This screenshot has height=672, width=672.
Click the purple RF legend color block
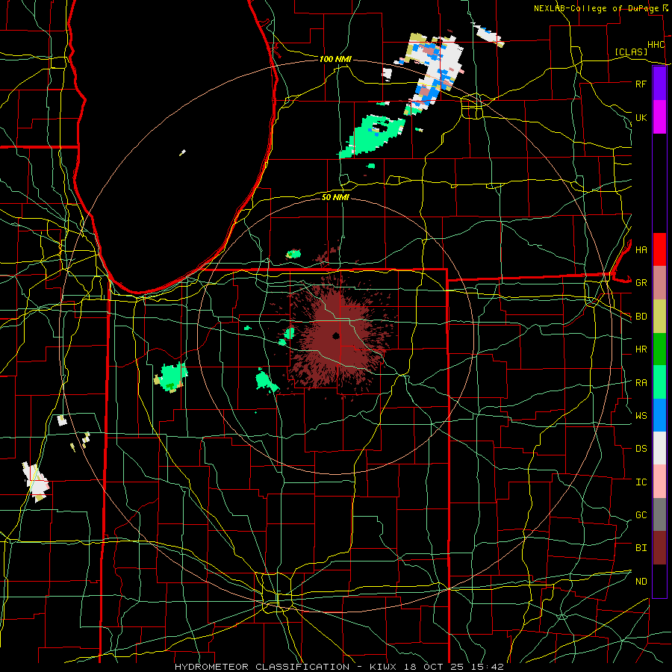[x=659, y=84]
